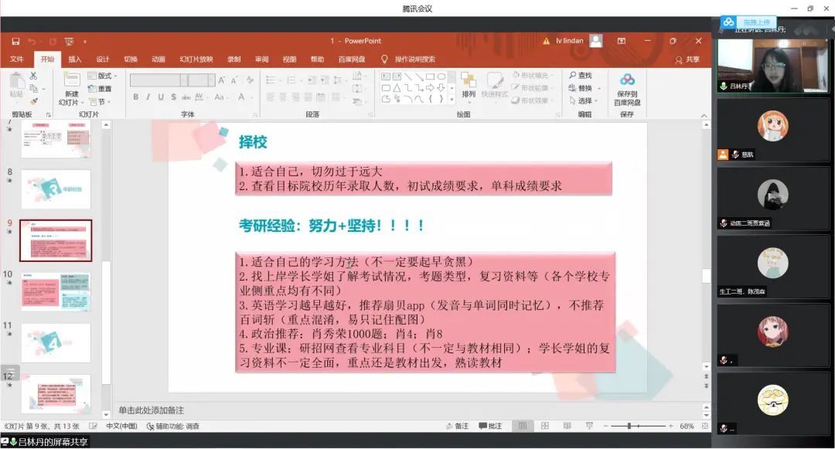
Task: Click the Save icon in quick access toolbar
Action: coord(15,41)
